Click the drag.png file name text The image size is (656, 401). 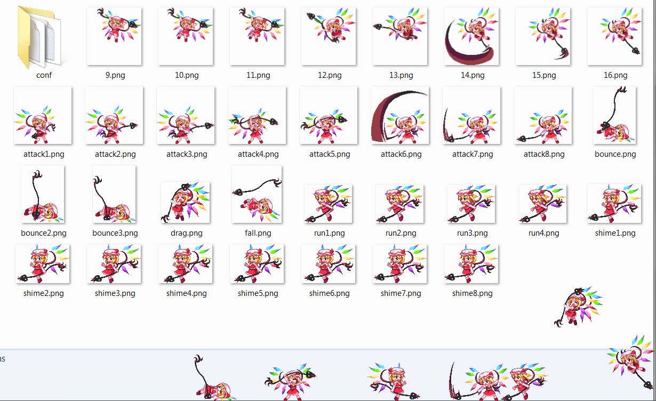coord(187,233)
